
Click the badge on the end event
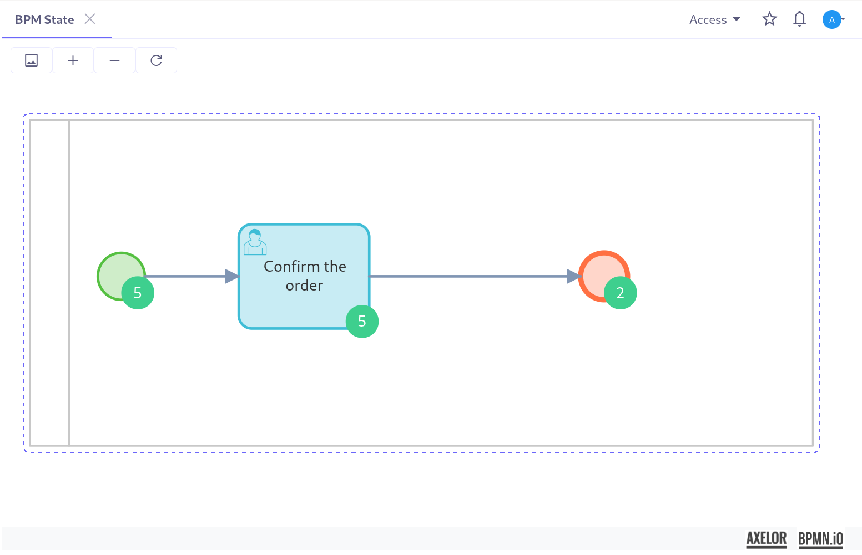pyautogui.click(x=620, y=293)
